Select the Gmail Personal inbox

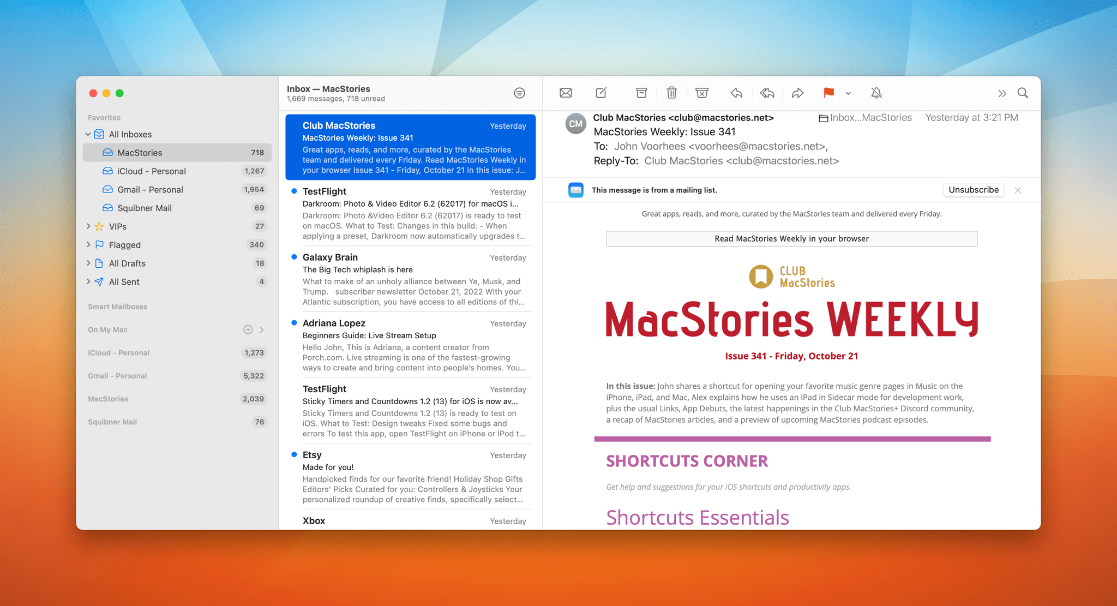[149, 189]
